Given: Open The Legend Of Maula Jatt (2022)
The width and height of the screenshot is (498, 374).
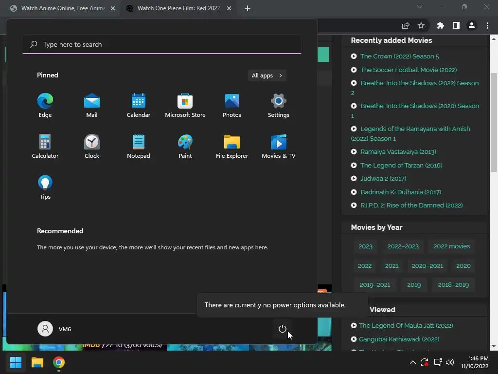Looking at the screenshot, I should [x=406, y=326].
